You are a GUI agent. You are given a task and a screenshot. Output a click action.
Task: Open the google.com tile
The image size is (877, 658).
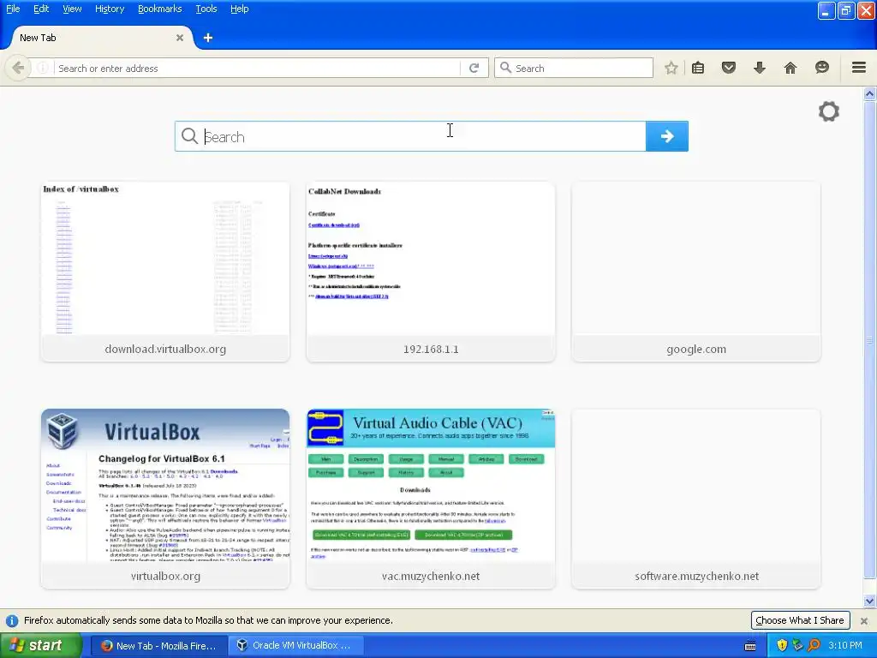click(696, 271)
